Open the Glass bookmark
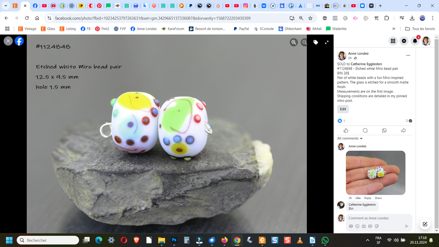This screenshot has width=439, height=247. click(48, 29)
